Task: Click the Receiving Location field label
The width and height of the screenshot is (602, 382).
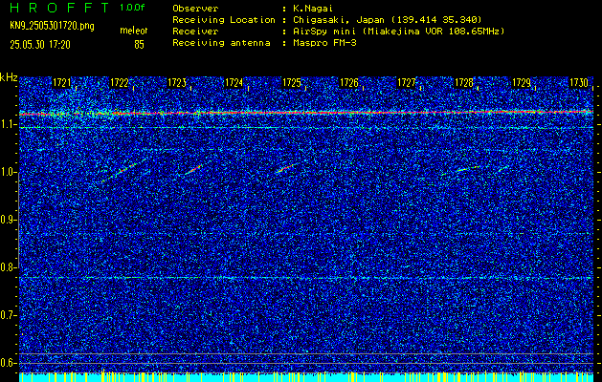Action: point(224,19)
